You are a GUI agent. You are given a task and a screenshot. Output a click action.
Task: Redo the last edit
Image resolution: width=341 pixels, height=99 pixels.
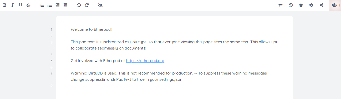click(x=87, y=5)
